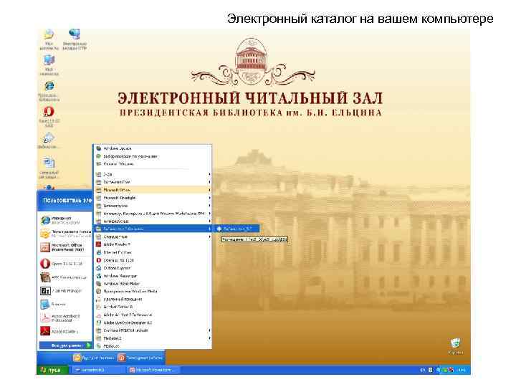Launch Opera from the Start menu recent list
The height and width of the screenshot is (387, 516).
(62, 264)
